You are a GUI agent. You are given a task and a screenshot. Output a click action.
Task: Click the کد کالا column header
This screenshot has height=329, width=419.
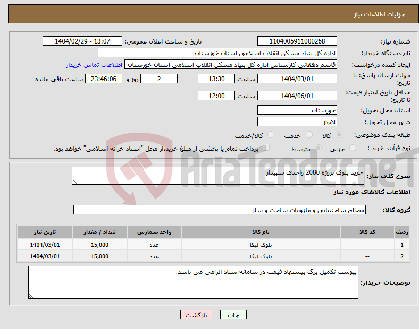point(367,232)
